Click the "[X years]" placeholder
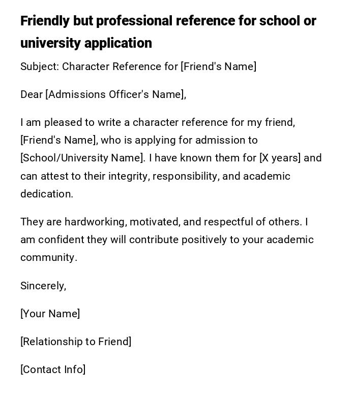 [x=280, y=158]
